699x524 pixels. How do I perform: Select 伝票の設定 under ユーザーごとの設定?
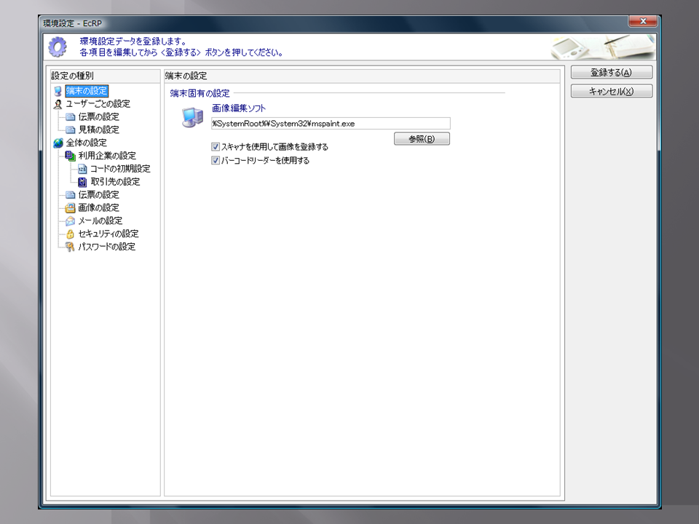click(x=98, y=116)
